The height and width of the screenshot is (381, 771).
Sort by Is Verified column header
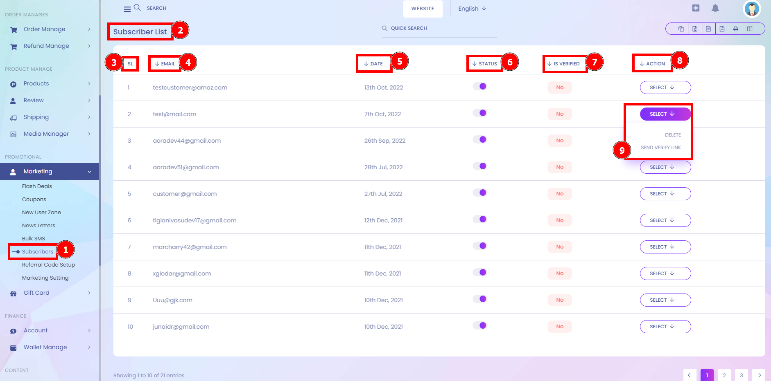coord(563,64)
